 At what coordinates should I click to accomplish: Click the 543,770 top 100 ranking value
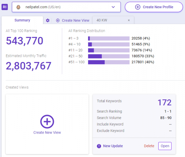tap(25, 41)
